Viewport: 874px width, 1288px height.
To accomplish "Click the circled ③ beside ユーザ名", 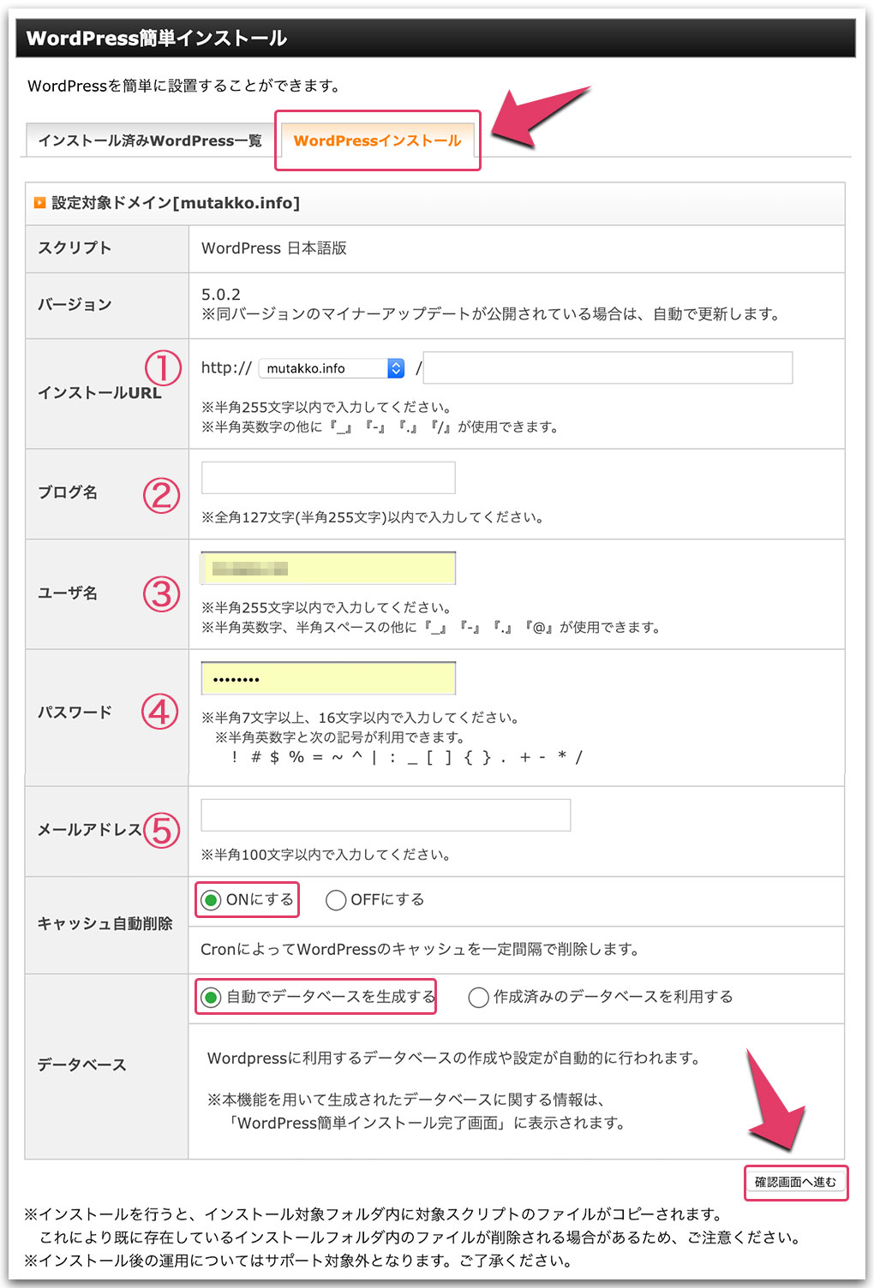I will point(159,593).
